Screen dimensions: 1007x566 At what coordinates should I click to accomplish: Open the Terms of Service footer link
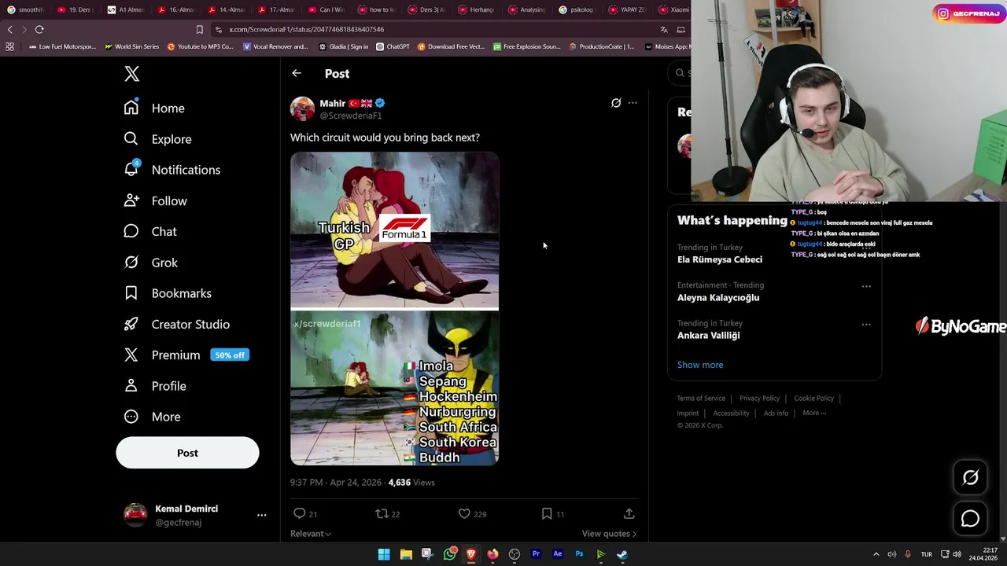(x=701, y=399)
